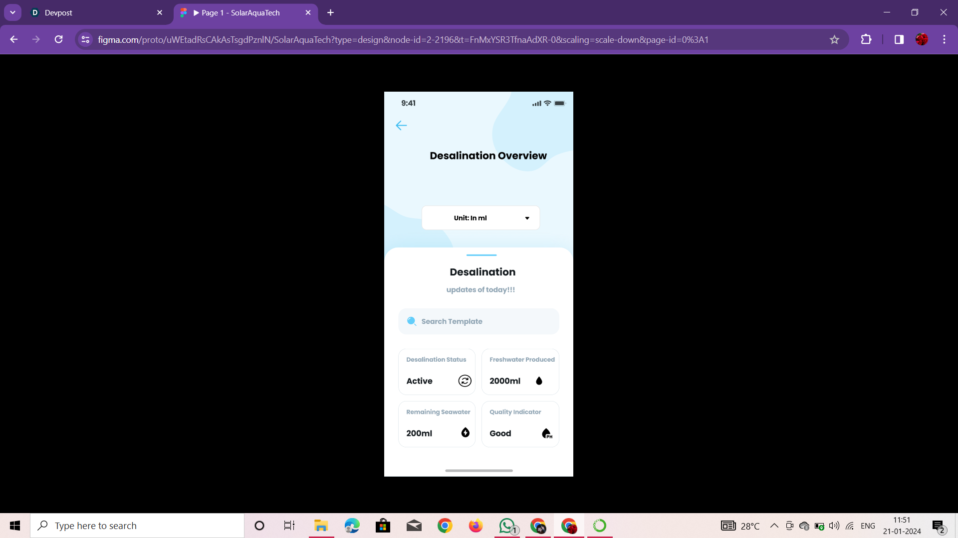958x538 pixels.
Task: Click the blue back arrow in prototype
Action: point(401,126)
